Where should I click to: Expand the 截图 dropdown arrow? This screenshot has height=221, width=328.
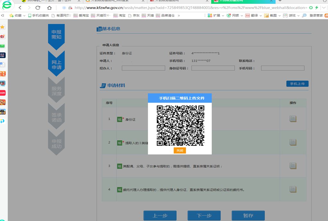(x=279, y=16)
